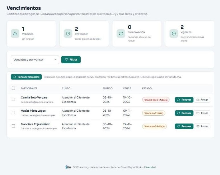Click the CURSO column header
220x175 pixels.
pos(66,88)
